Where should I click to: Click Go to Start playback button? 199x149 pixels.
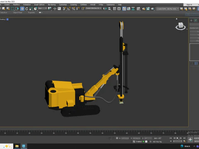pyautogui.click(x=171, y=138)
